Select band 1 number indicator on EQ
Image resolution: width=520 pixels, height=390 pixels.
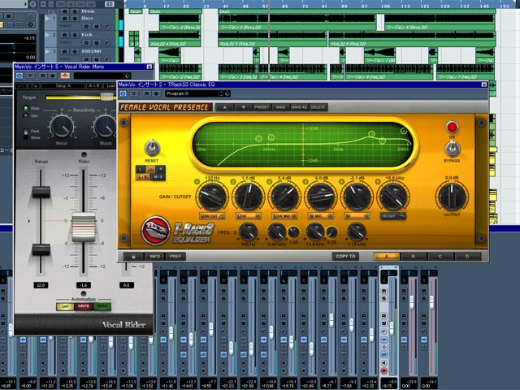(x=197, y=181)
